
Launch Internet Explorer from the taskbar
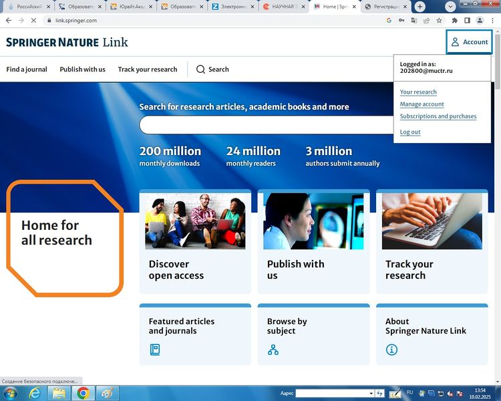[x=35, y=393]
